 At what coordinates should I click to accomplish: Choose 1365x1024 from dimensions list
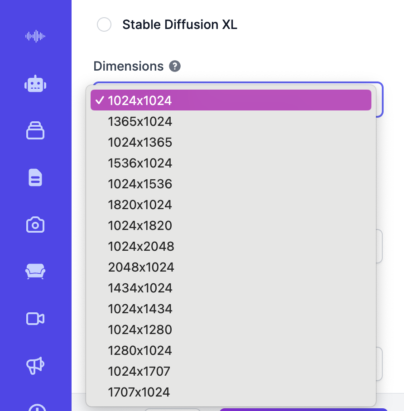(140, 121)
